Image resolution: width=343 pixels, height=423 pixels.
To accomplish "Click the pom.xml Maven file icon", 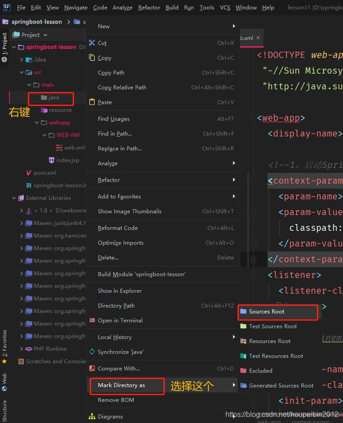I will tap(29, 172).
